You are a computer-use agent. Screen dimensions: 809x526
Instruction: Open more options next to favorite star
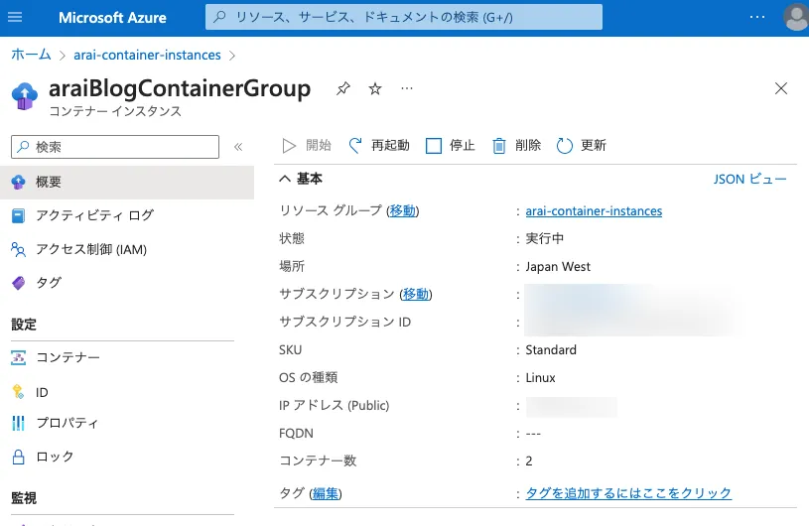[x=407, y=88]
